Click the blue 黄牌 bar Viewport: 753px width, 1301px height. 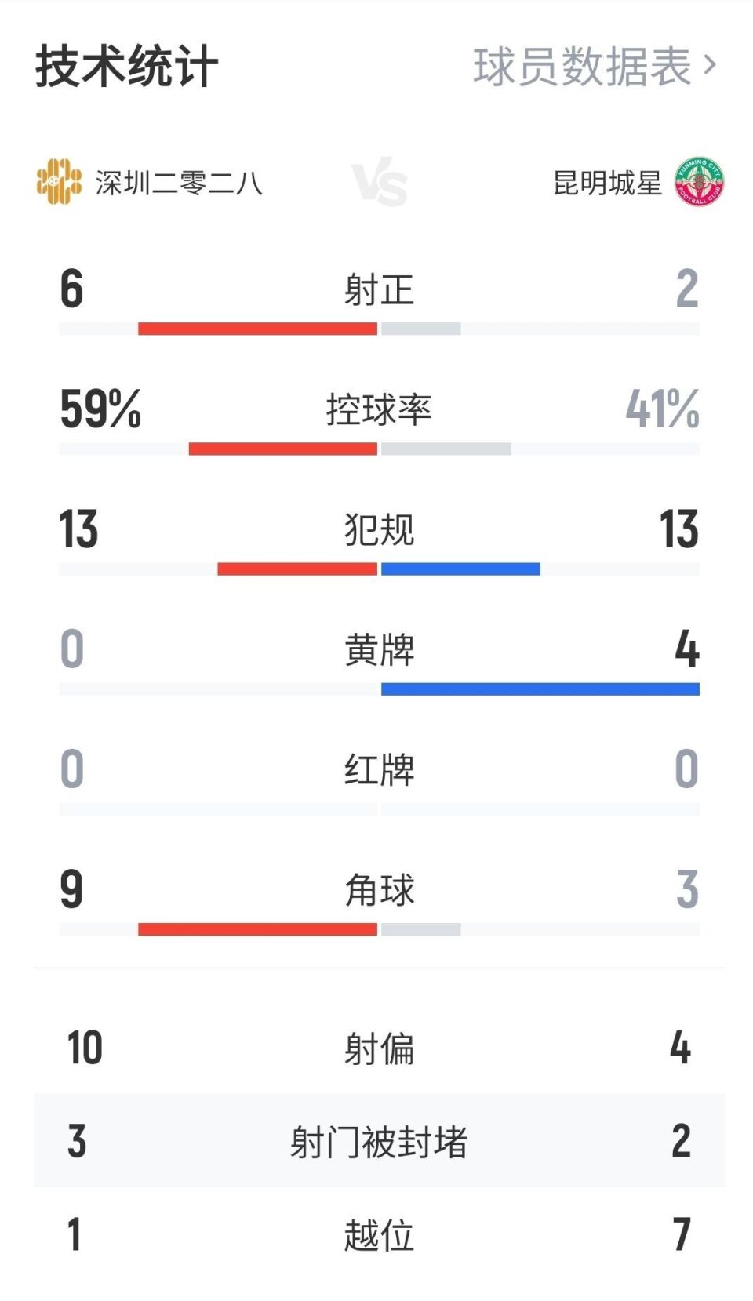click(x=540, y=689)
